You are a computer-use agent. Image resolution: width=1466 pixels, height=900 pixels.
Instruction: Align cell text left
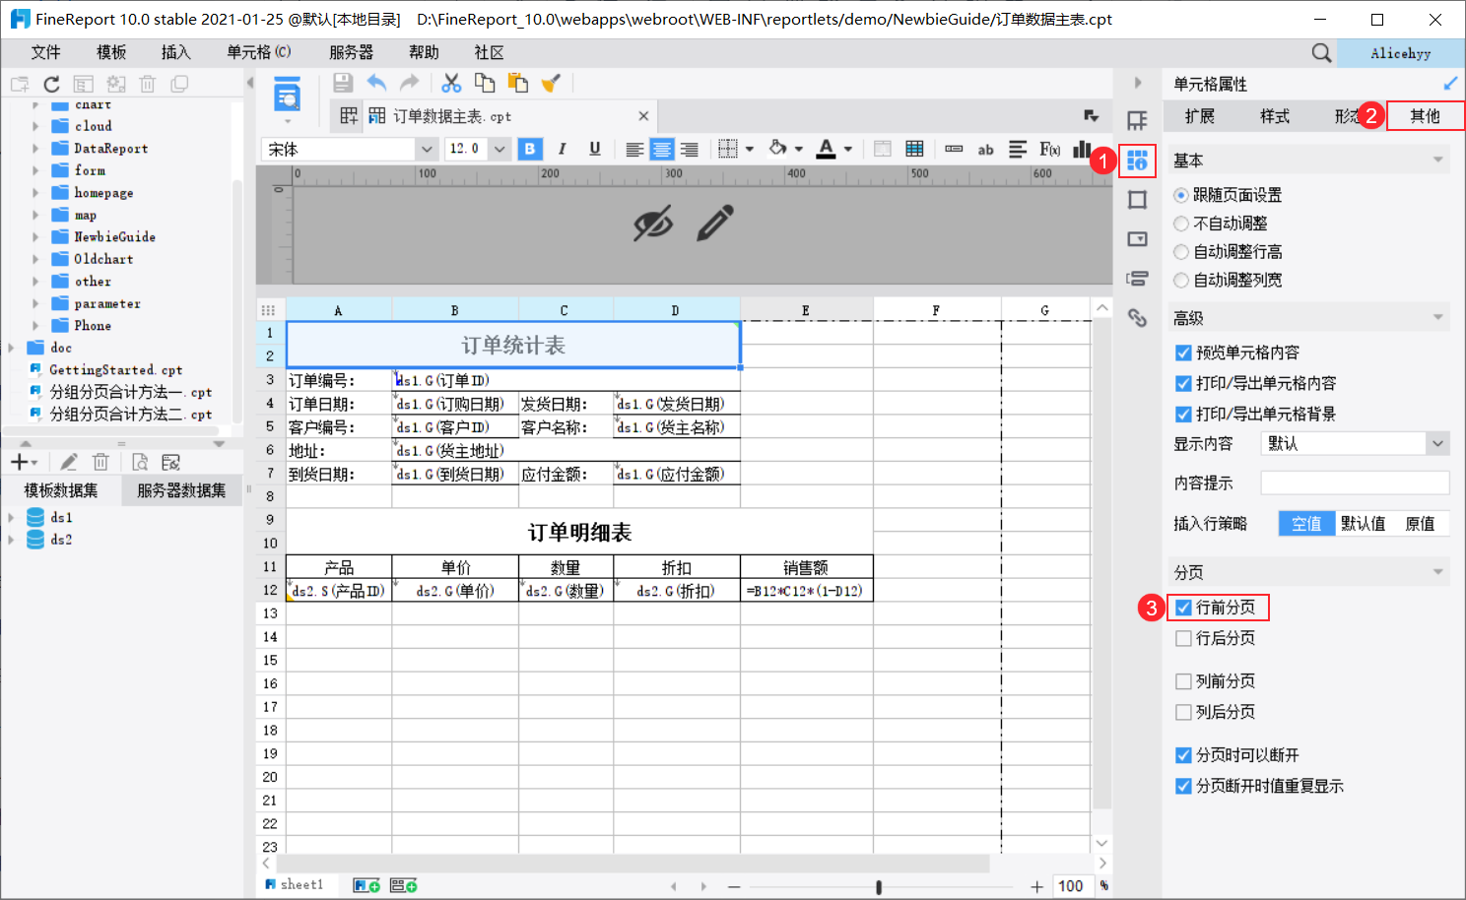click(x=634, y=149)
